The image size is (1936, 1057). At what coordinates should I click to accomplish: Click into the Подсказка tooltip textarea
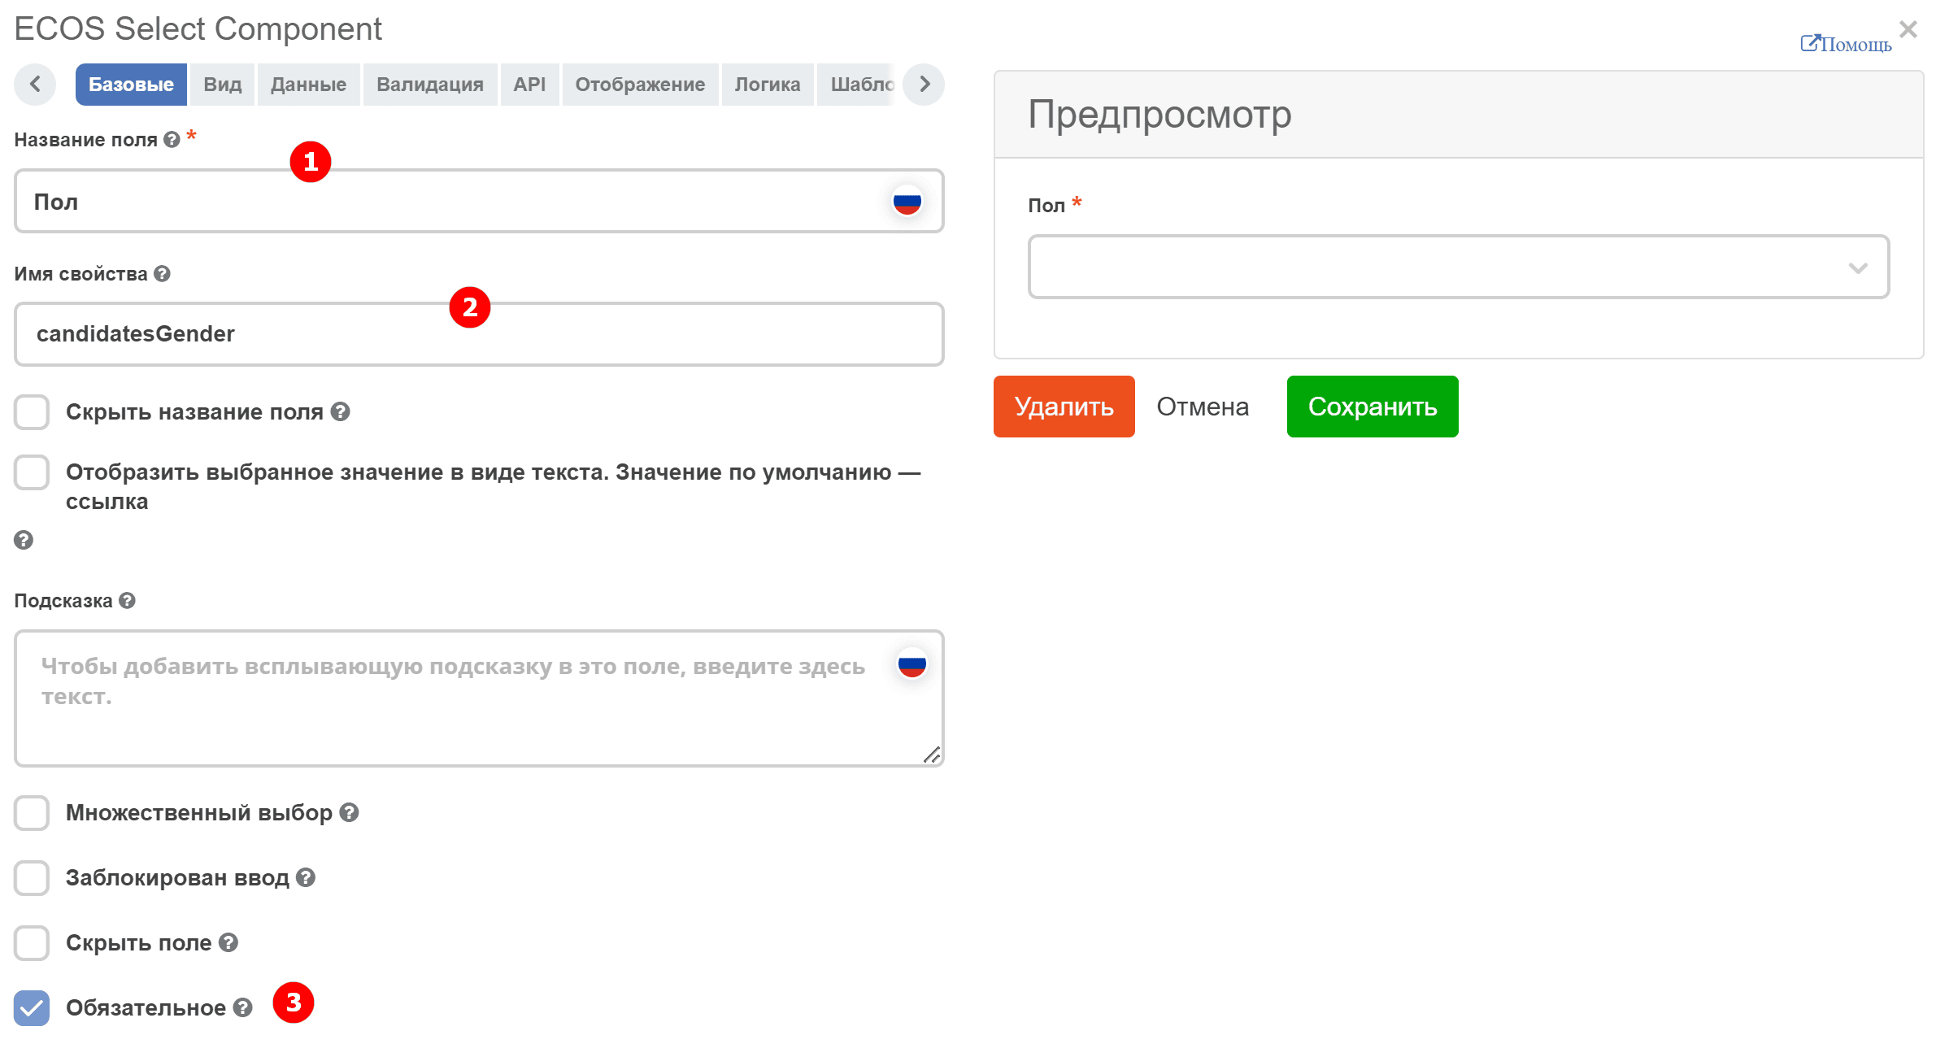pyautogui.click(x=478, y=698)
